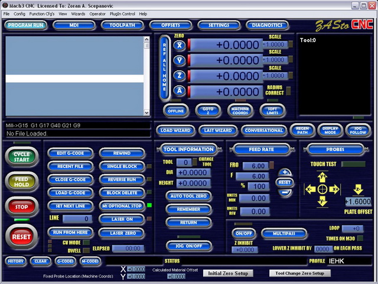Open the PlugIn Control menu
The width and height of the screenshot is (378, 284).
pyautogui.click(x=122, y=14)
